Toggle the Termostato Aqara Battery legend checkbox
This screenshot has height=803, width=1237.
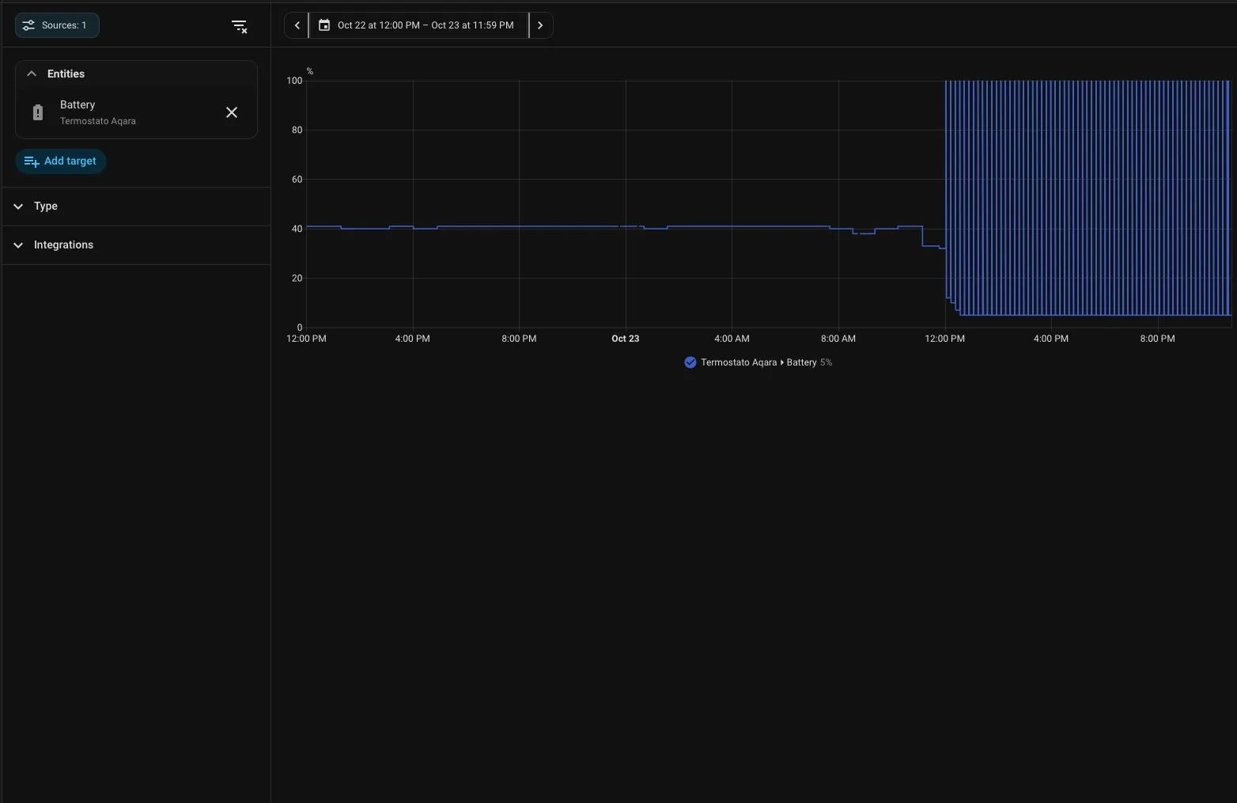[690, 362]
